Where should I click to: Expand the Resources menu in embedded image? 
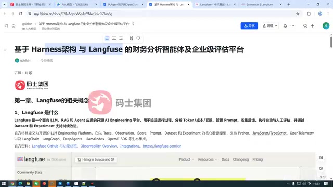(x=208, y=159)
